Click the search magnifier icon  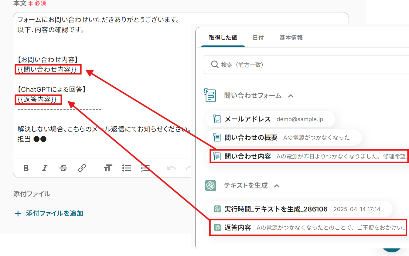coord(214,65)
